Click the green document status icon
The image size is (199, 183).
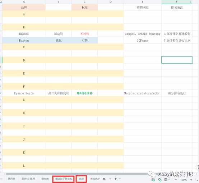[x=153, y=180]
